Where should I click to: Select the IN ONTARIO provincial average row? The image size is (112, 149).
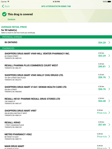point(56,43)
